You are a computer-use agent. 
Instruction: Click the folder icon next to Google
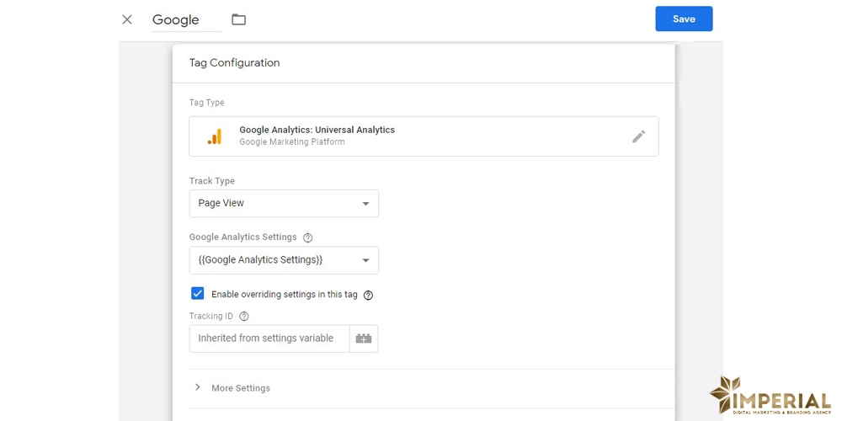tap(239, 19)
